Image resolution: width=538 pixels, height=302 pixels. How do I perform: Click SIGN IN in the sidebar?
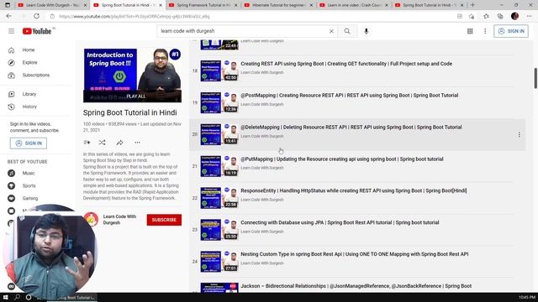(x=29, y=143)
